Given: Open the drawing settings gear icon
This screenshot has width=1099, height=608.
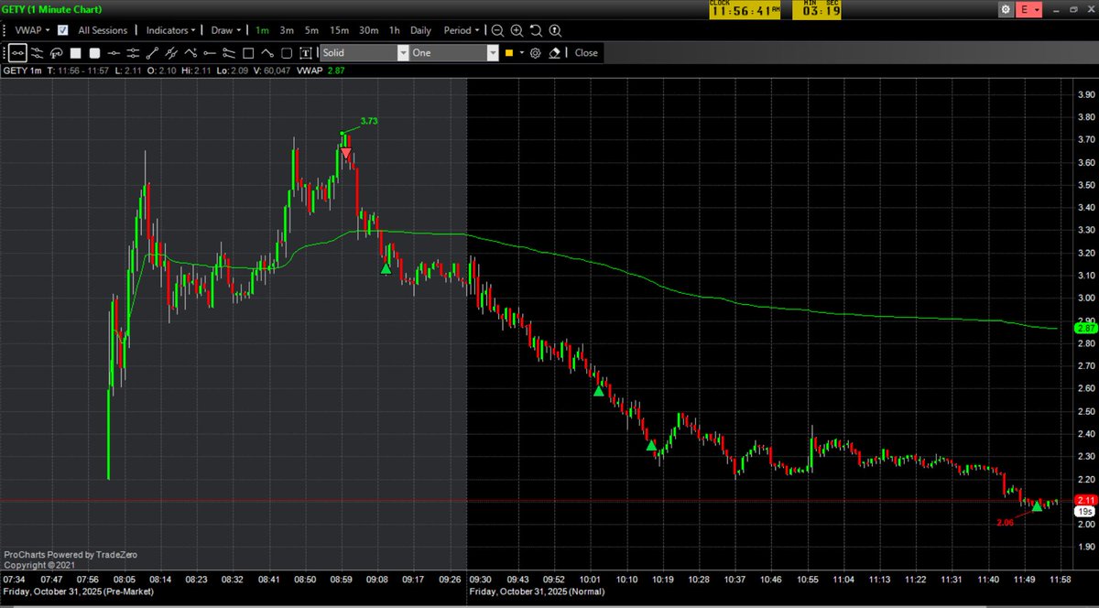Looking at the screenshot, I should point(536,53).
